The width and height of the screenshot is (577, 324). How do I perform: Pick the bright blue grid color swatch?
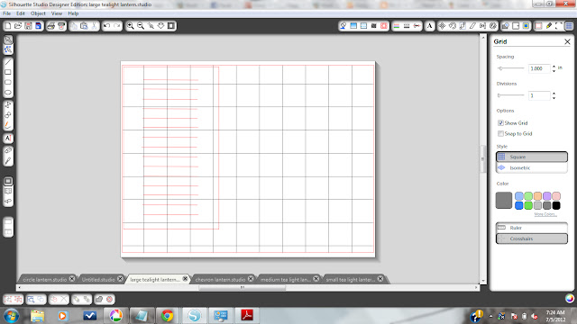point(519,206)
